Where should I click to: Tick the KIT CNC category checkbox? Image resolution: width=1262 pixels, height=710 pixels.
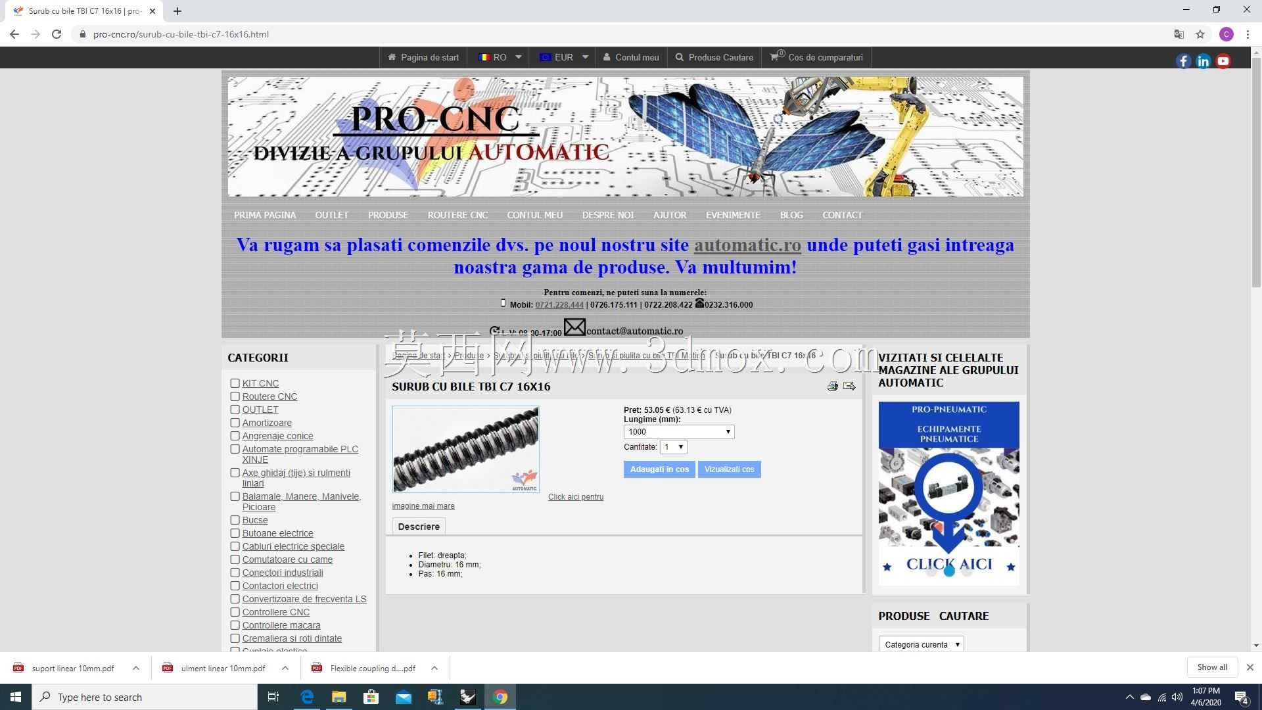235,383
